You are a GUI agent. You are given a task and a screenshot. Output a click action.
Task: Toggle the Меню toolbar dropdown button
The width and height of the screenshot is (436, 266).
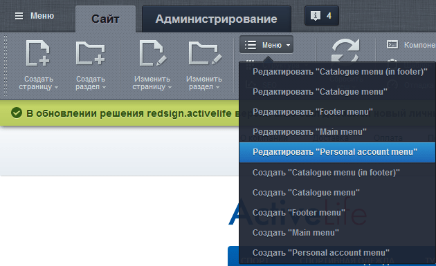point(266,44)
